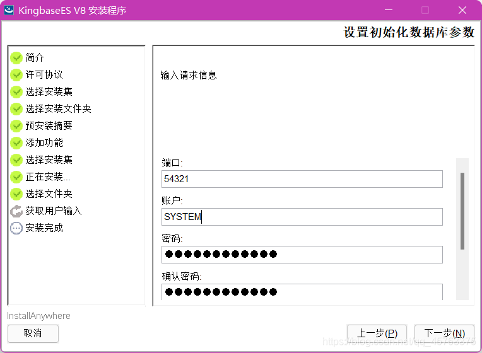Image resolution: width=482 pixels, height=353 pixels.
Task: Click the 添加功能 step label
Action: tap(44, 142)
